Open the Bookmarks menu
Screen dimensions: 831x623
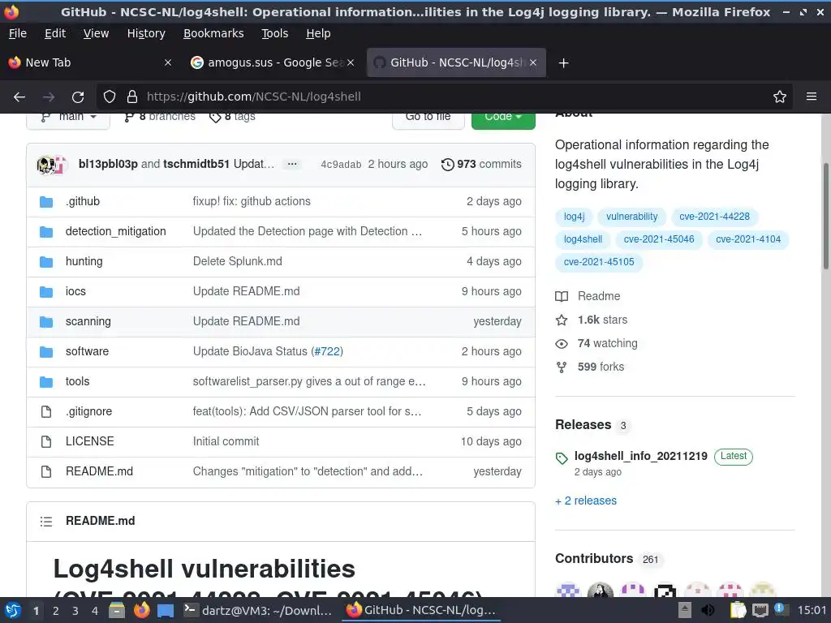click(x=213, y=33)
